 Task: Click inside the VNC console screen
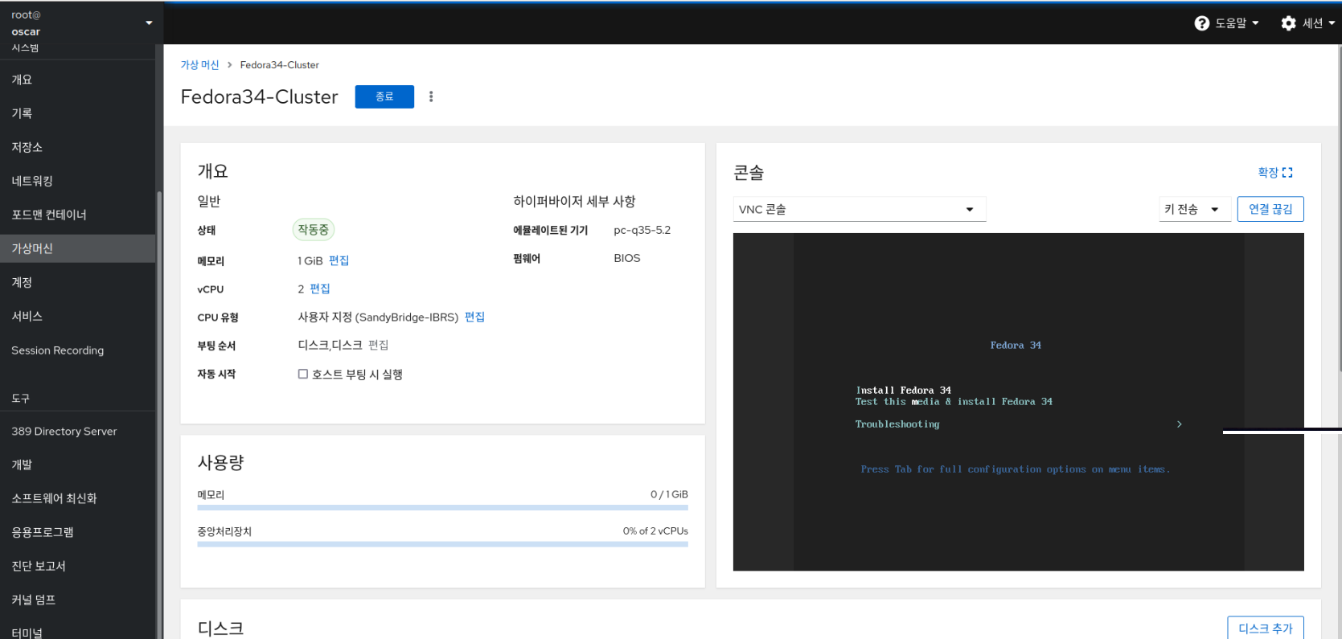tap(1019, 402)
